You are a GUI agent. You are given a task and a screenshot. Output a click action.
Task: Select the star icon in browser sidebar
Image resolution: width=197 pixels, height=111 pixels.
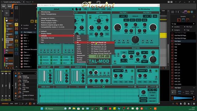click(16, 21)
